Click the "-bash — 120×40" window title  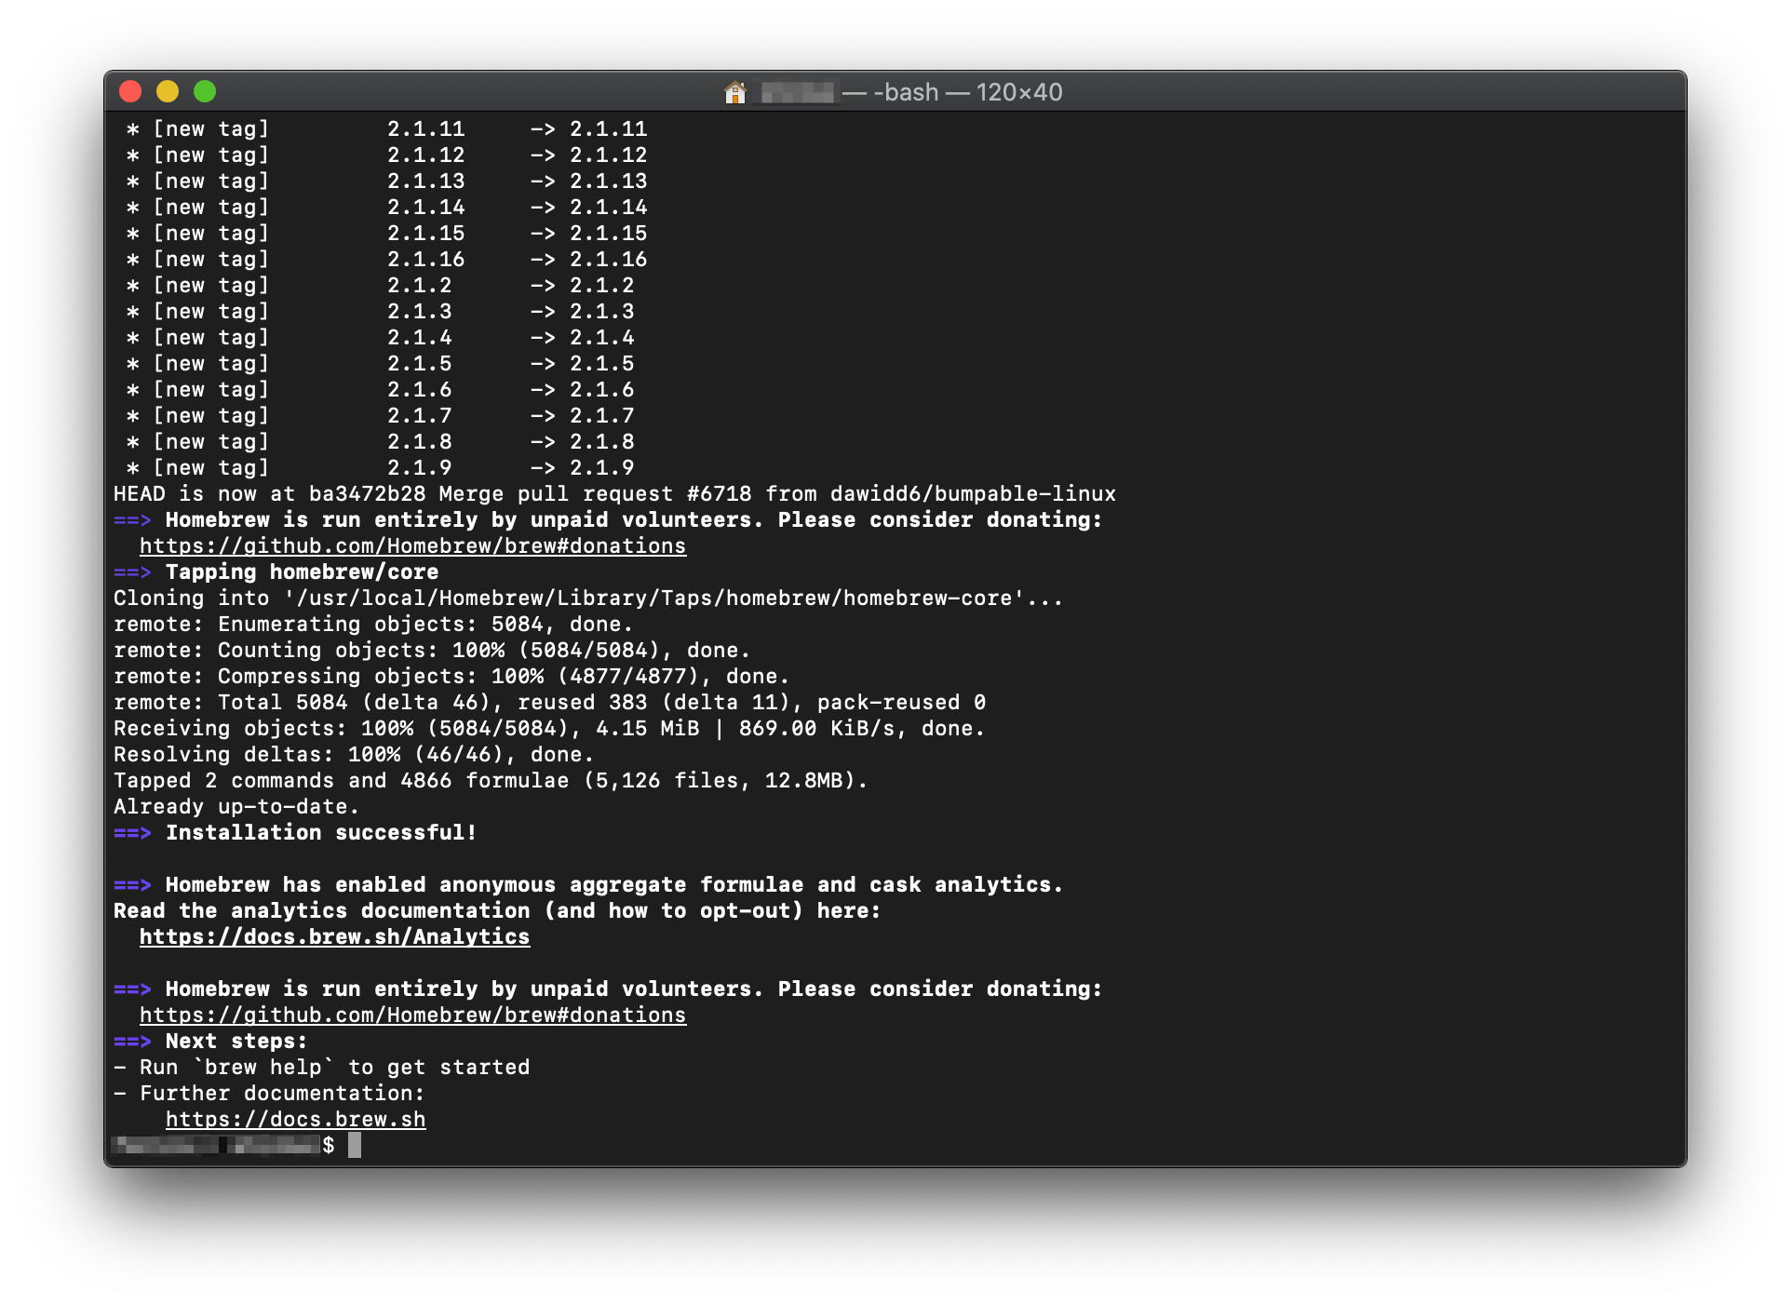coord(951,92)
